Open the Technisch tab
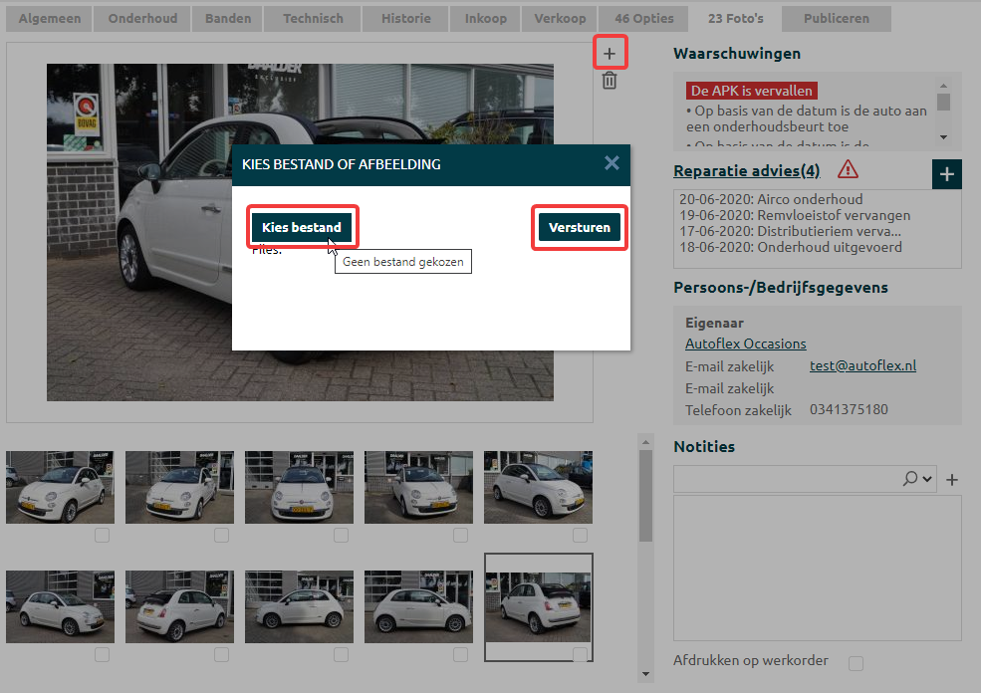Image resolution: width=981 pixels, height=693 pixels. 313,18
